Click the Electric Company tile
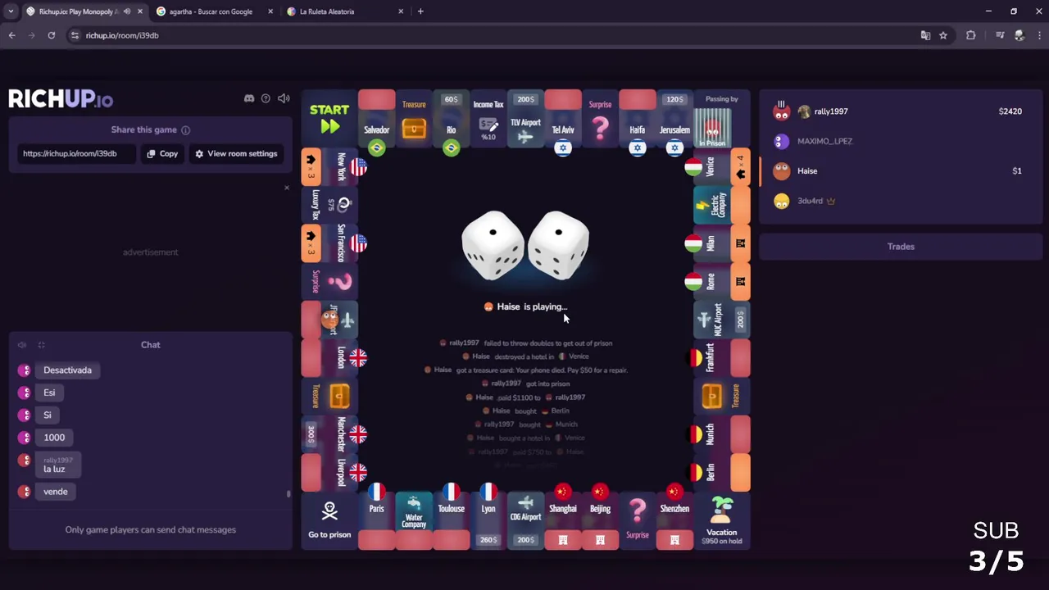This screenshot has width=1049, height=590. (x=722, y=205)
